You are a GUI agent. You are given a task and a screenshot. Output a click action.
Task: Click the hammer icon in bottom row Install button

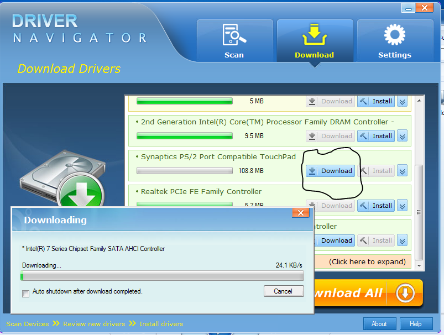click(363, 240)
